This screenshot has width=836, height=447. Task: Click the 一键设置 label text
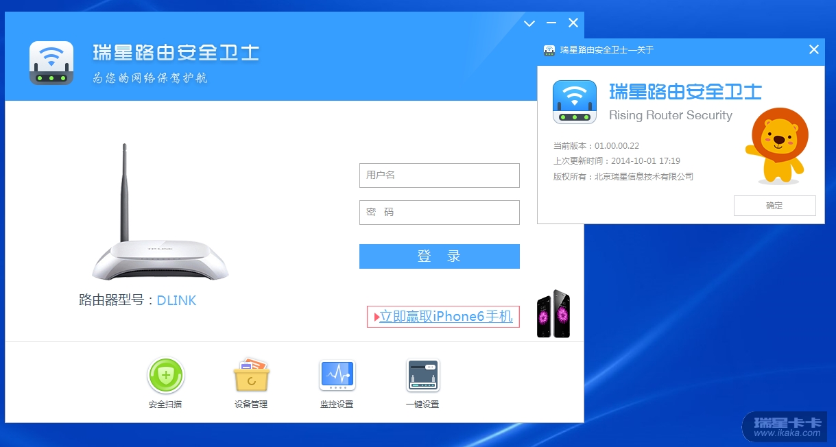pyautogui.click(x=422, y=404)
